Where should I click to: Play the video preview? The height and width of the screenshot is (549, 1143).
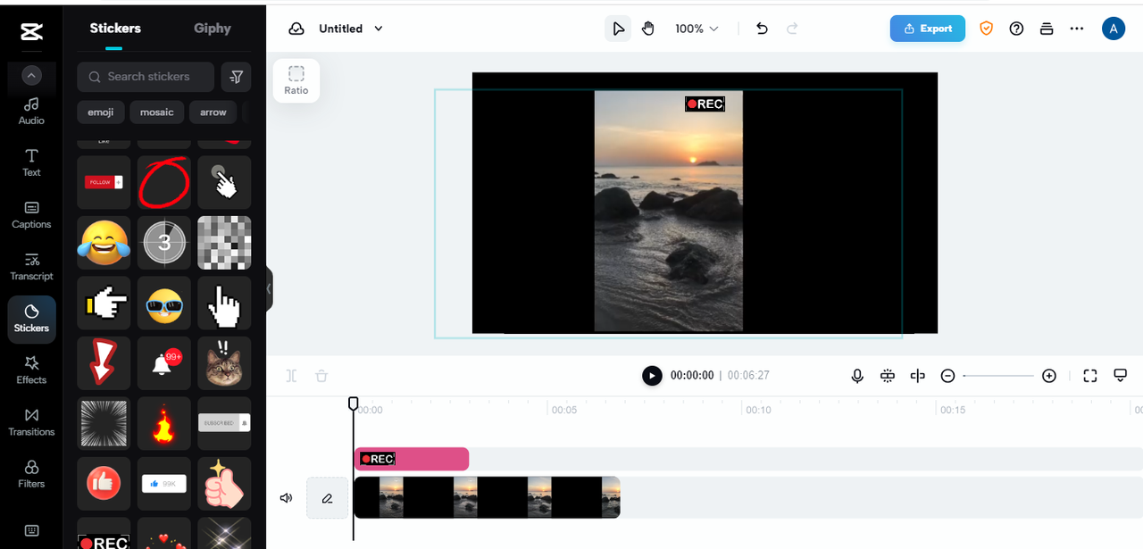tap(652, 376)
